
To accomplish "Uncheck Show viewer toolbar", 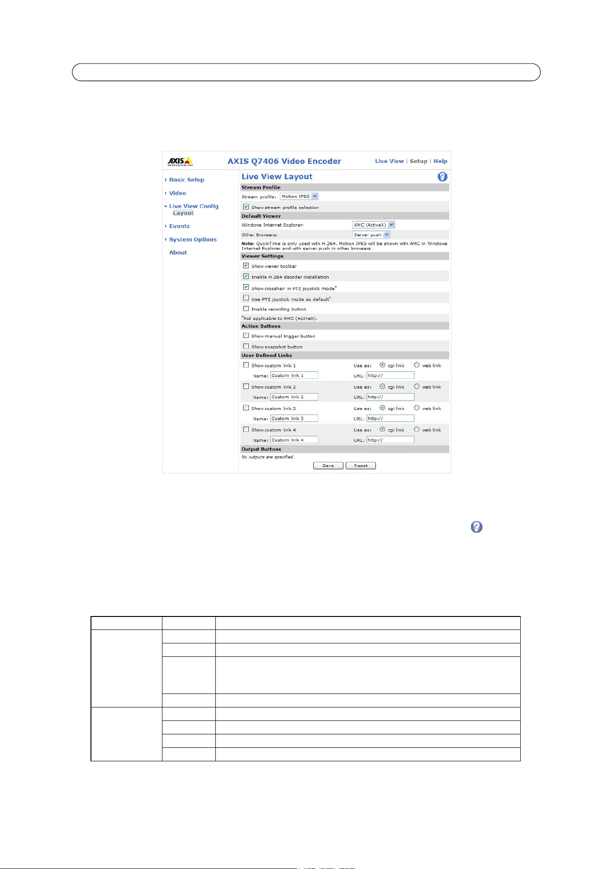I will click(x=246, y=266).
